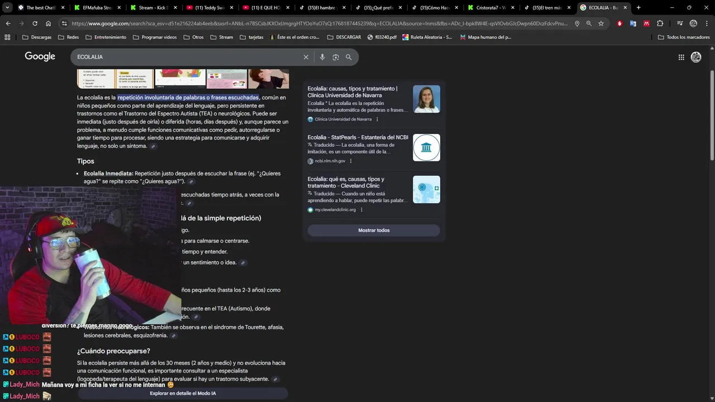This screenshot has height=402, width=715.
Task: Open Cleveland Clinic Ecolalia result
Action: pyautogui.click(x=346, y=183)
